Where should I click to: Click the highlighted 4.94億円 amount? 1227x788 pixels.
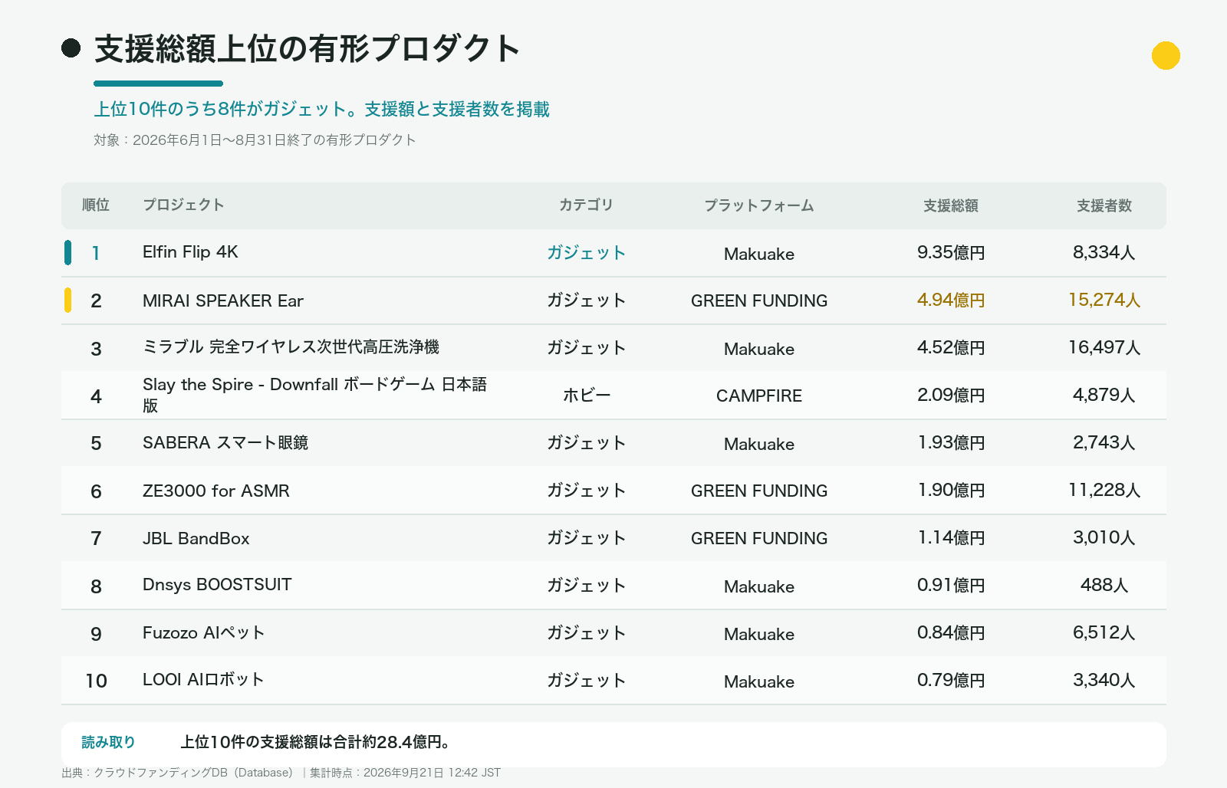951,300
